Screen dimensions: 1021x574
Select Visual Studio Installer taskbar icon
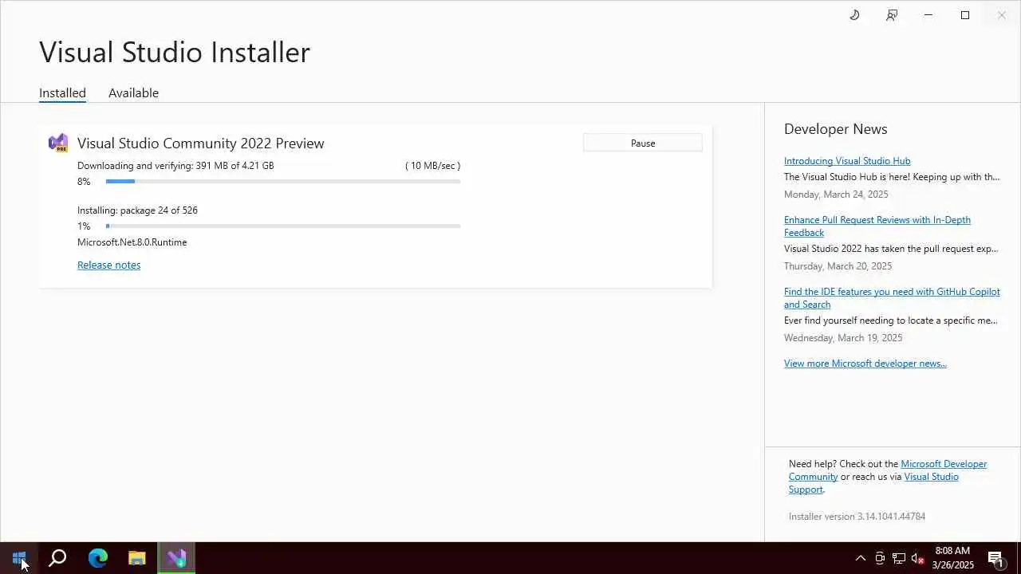[x=176, y=558]
